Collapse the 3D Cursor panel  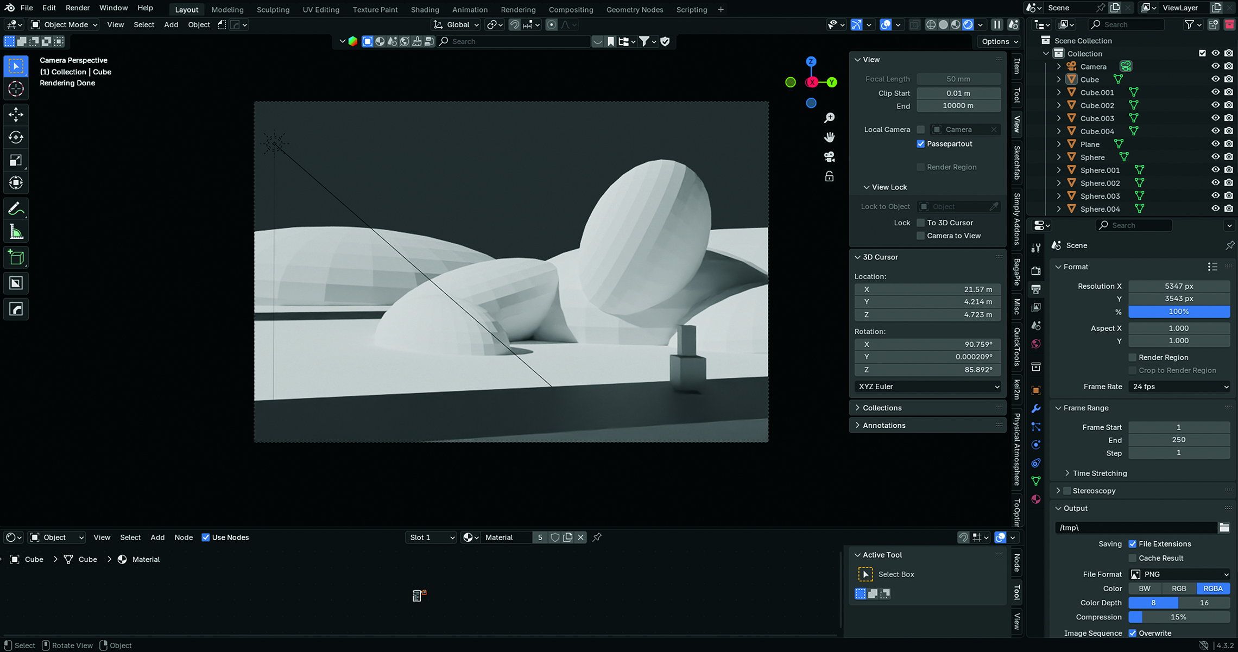point(858,257)
